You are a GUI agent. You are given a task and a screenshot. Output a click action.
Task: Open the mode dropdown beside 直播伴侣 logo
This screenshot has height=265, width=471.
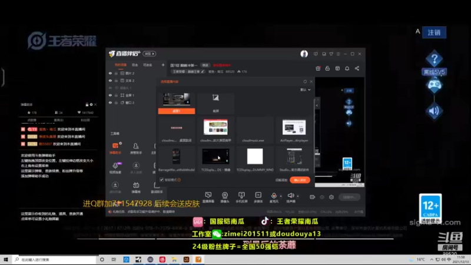tap(150, 54)
